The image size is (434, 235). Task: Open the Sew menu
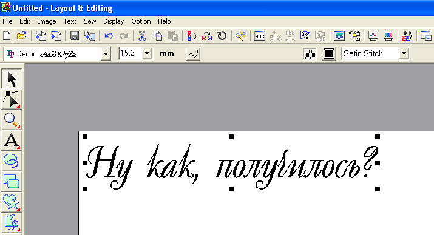click(90, 21)
